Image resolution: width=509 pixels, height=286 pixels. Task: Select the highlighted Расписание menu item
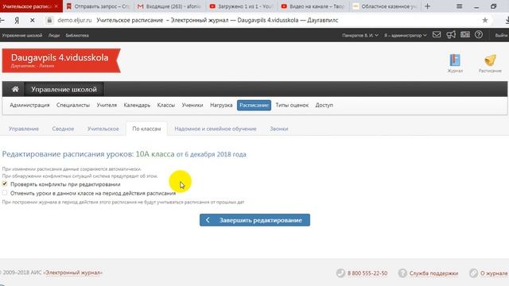tap(254, 105)
